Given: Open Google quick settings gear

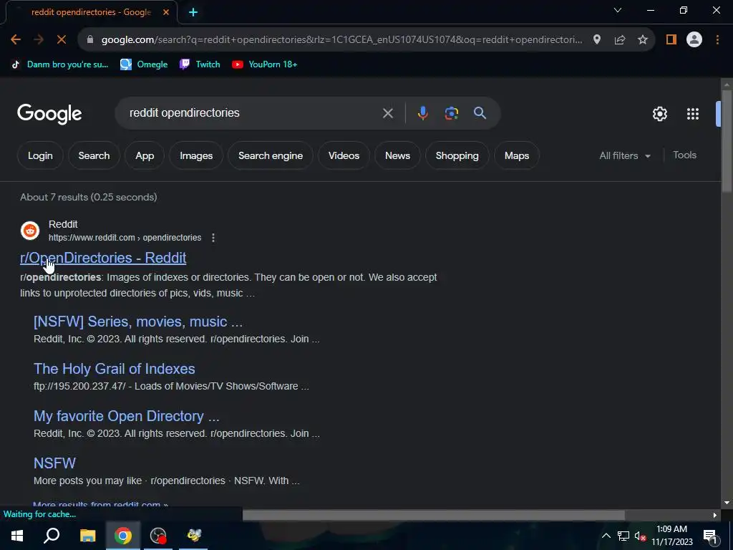Looking at the screenshot, I should tap(659, 114).
